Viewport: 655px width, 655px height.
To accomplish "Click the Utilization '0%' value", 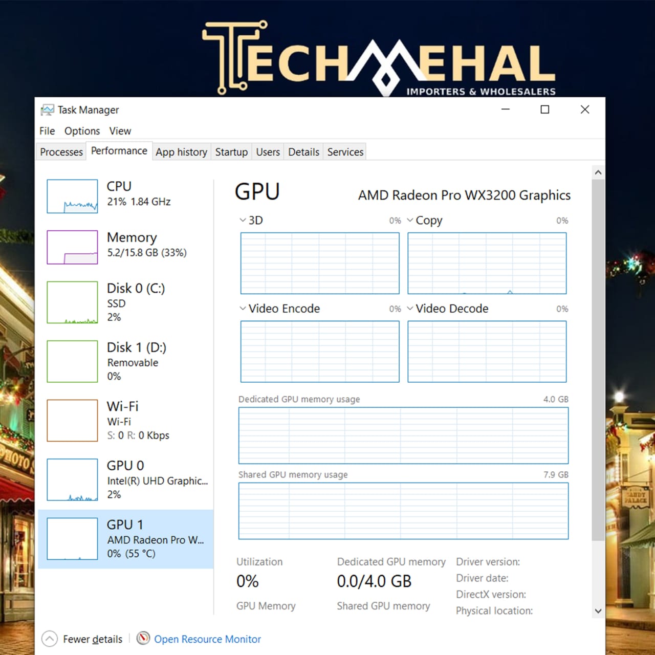I will [248, 581].
